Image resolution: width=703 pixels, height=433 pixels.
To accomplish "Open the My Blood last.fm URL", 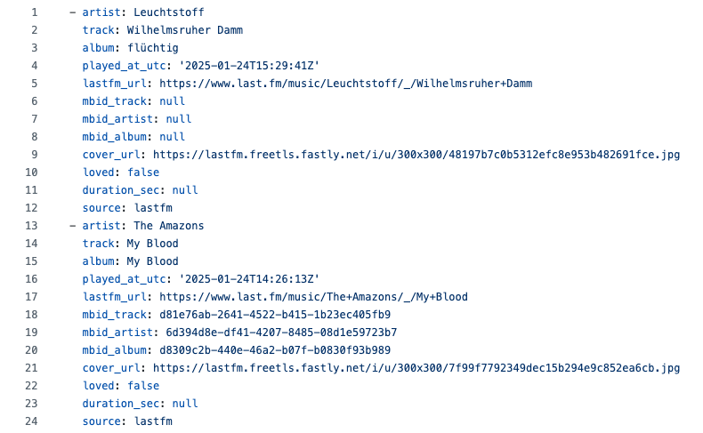I will (x=311, y=297).
